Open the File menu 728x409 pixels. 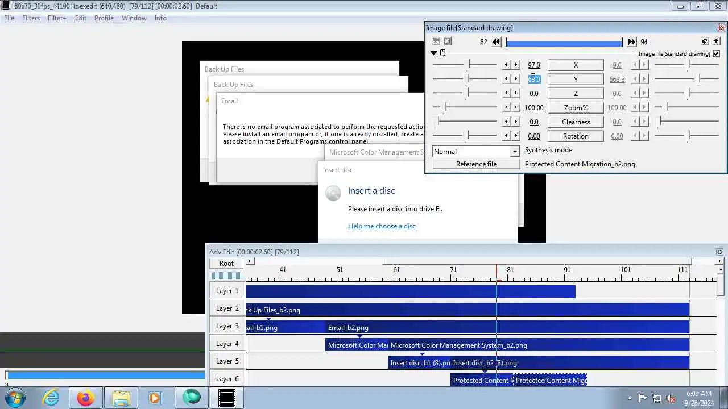9,18
